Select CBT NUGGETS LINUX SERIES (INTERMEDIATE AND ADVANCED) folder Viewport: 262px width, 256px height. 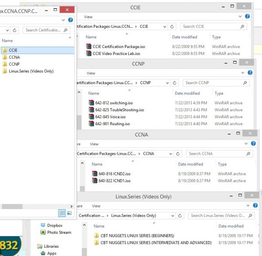click(x=156, y=242)
